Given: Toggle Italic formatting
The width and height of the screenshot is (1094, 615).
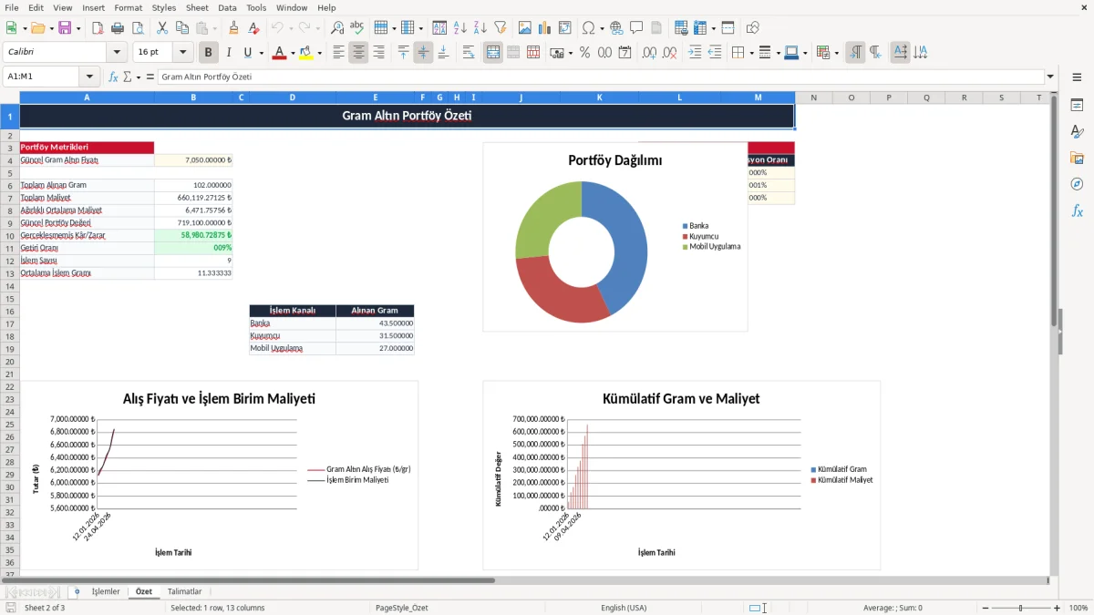Looking at the screenshot, I should (228, 53).
